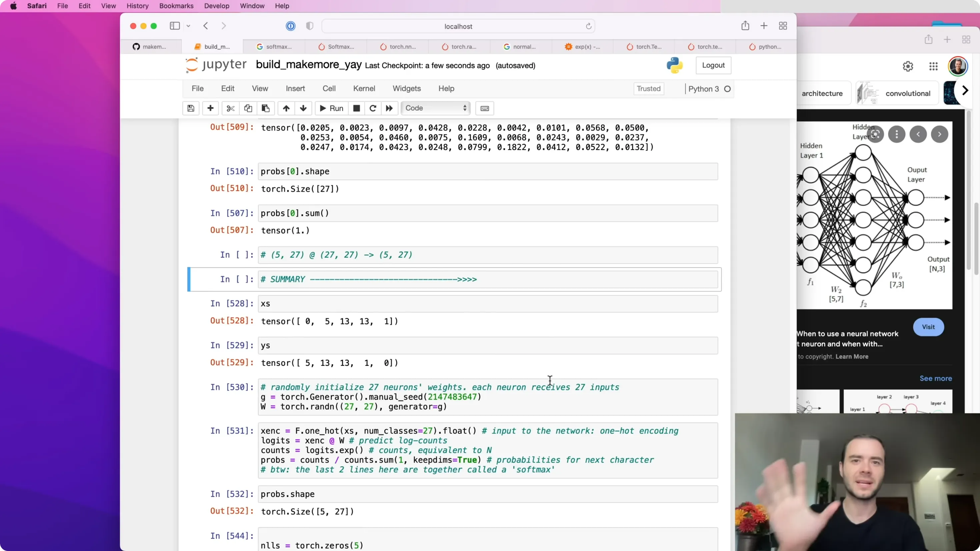Image resolution: width=980 pixels, height=551 pixels.
Task: Open the Cell menu in Jupyter
Action: tap(329, 88)
